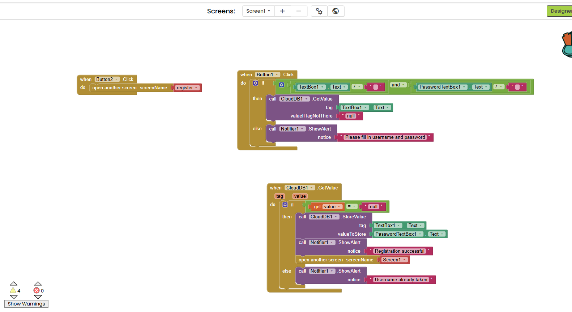
Task: Click the mutator gear on Button1 if block
Action: (256, 83)
